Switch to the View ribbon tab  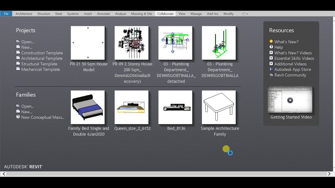pyautogui.click(x=182, y=14)
